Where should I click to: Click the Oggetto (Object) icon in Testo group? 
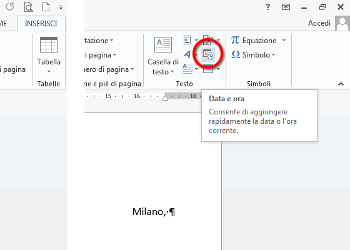point(208,69)
